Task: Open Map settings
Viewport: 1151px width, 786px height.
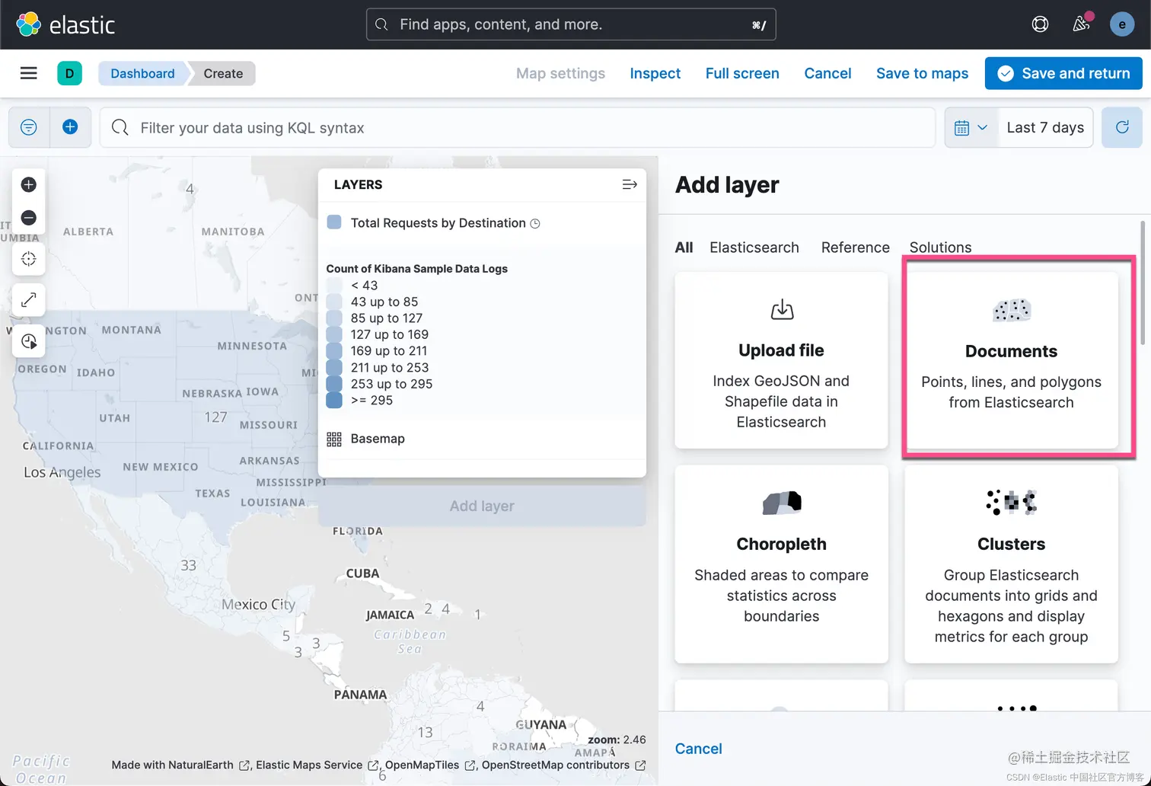Action: coord(560,73)
